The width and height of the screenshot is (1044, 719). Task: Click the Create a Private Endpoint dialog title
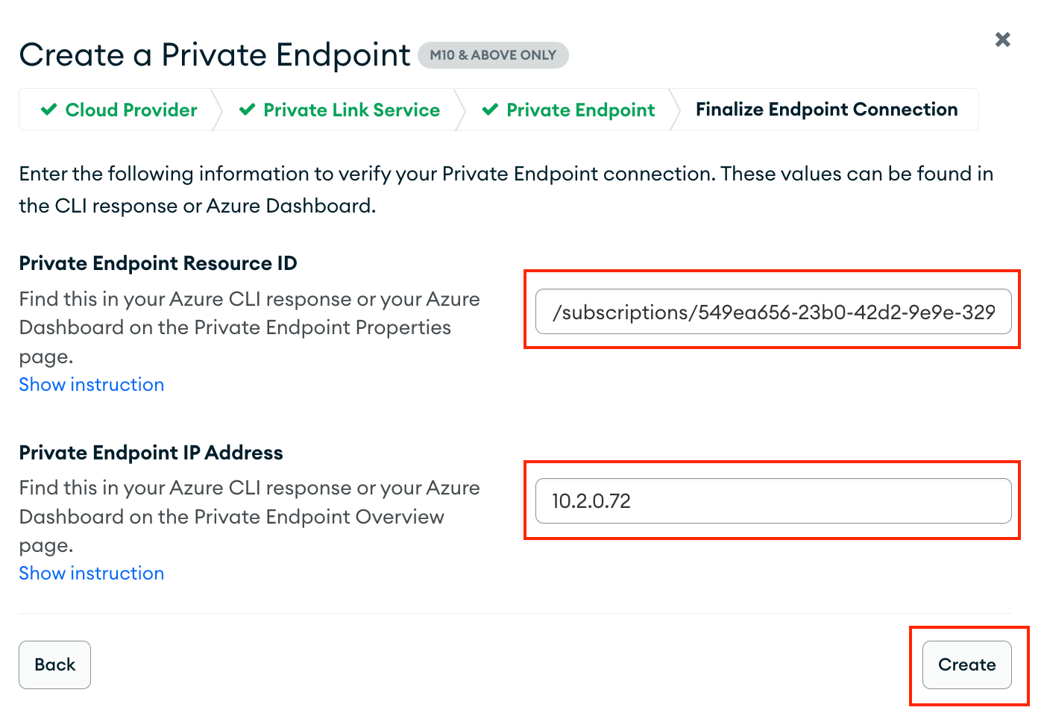[214, 54]
